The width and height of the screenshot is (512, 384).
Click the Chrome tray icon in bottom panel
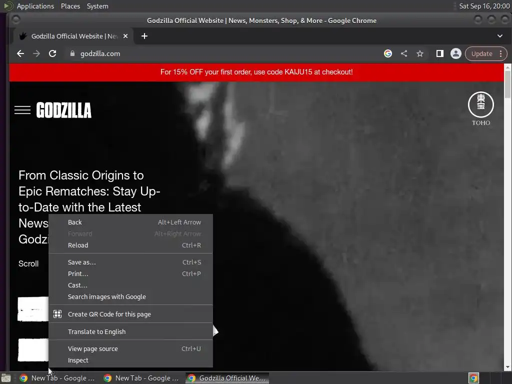pos(474,378)
